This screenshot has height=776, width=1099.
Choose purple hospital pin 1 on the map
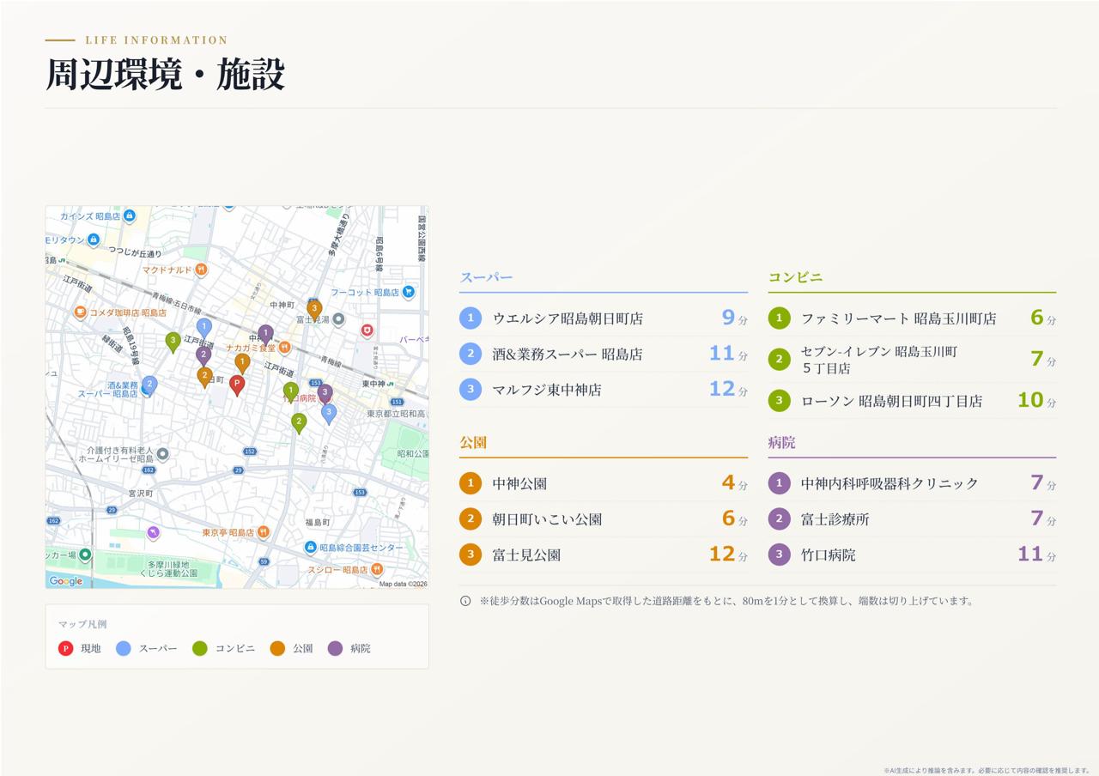click(265, 334)
